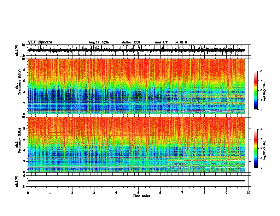
Task: Click the "VLF Spectra" plot title
Action: [x=40, y=42]
